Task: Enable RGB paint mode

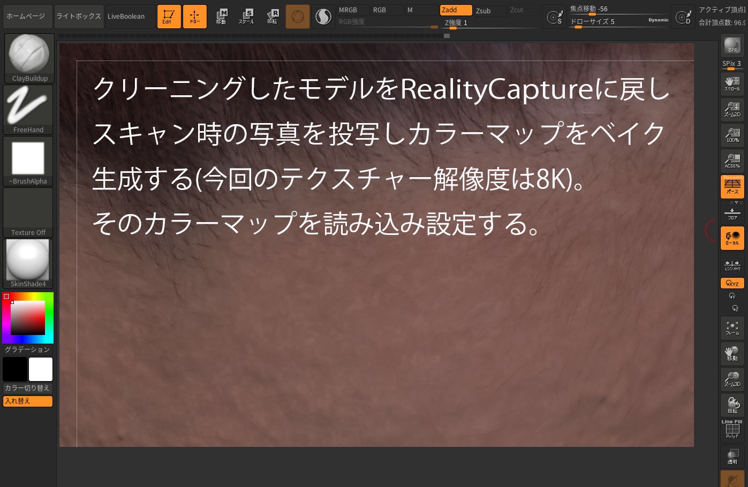Action: click(x=388, y=10)
